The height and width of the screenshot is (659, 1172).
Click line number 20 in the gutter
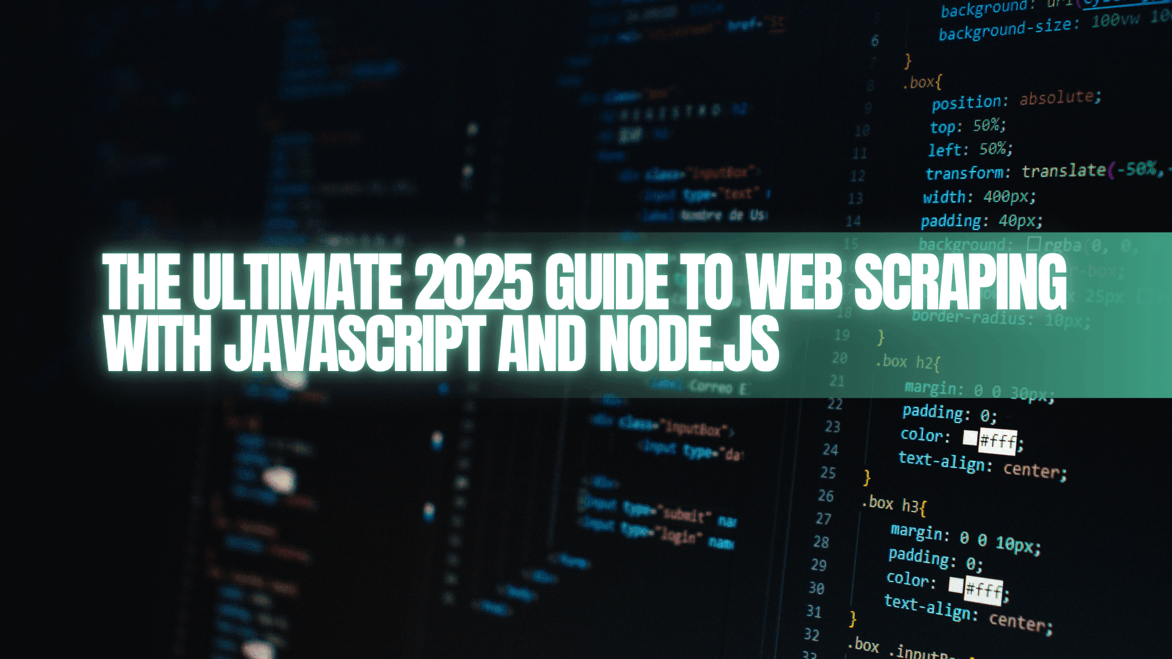pos(839,358)
